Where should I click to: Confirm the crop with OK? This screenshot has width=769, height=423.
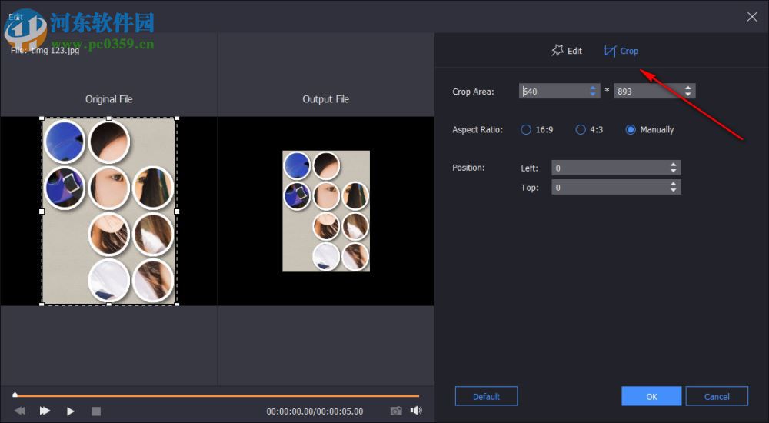coord(651,396)
